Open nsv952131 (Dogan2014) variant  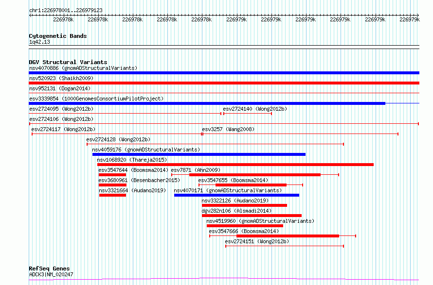pos(60,88)
